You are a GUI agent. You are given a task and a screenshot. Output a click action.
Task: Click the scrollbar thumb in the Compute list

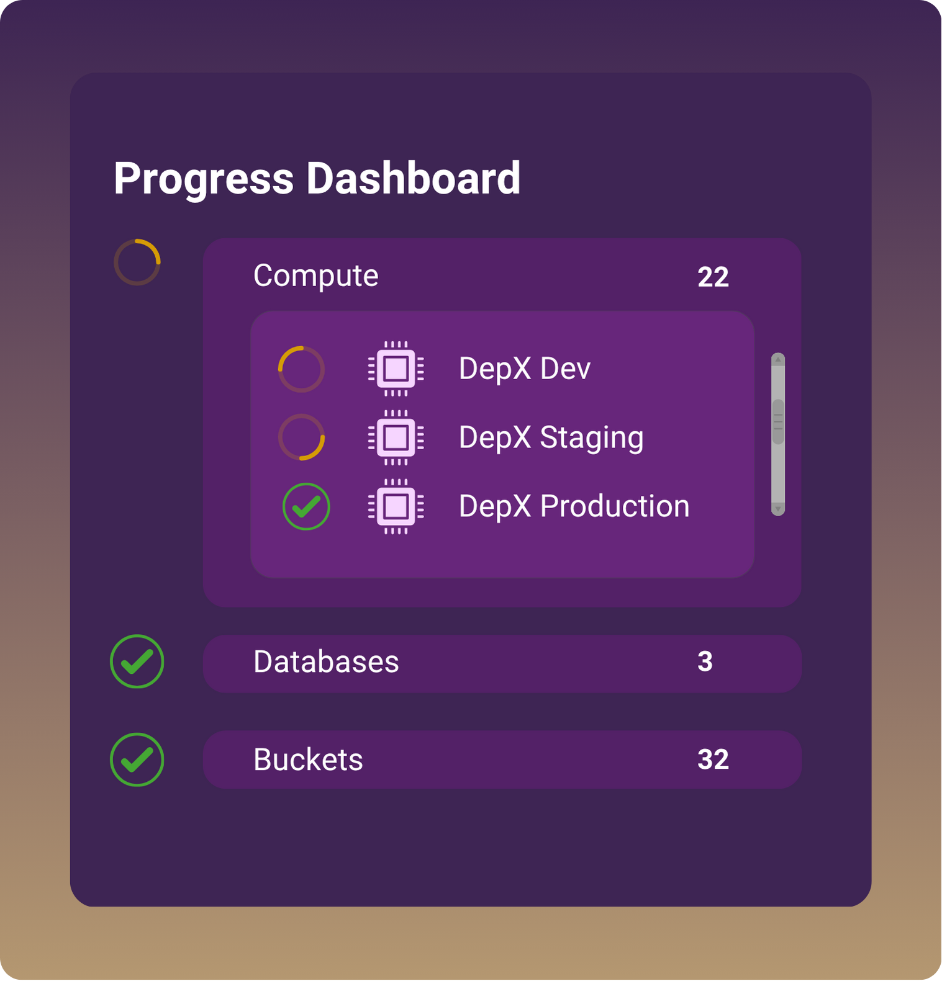tap(778, 422)
